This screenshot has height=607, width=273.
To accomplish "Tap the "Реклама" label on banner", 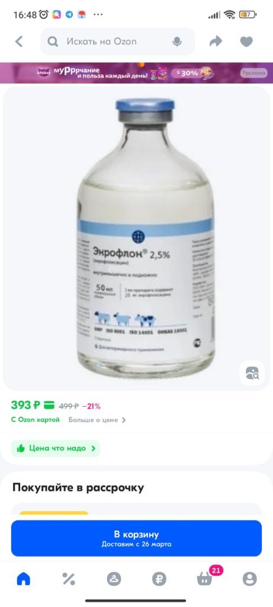I will coord(253,73).
